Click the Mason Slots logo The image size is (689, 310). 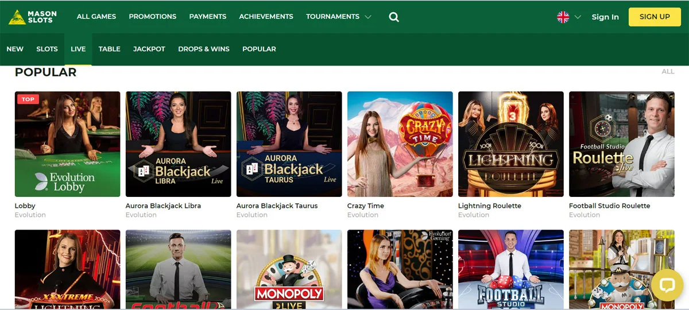pyautogui.click(x=33, y=17)
